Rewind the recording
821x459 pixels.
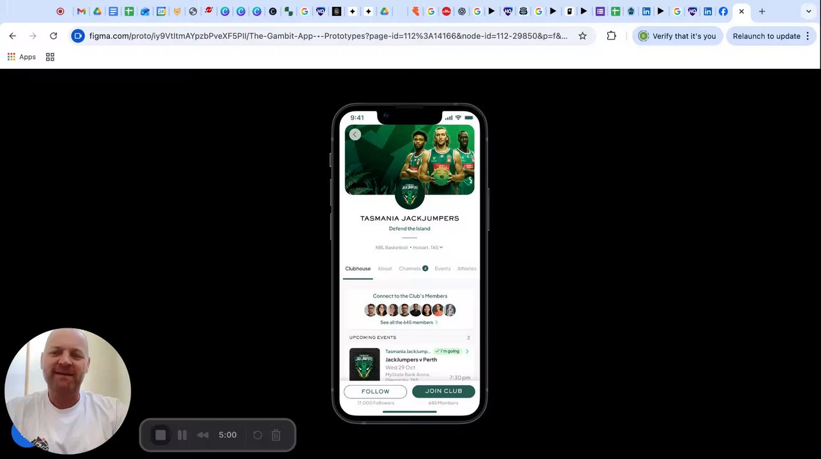pos(203,435)
